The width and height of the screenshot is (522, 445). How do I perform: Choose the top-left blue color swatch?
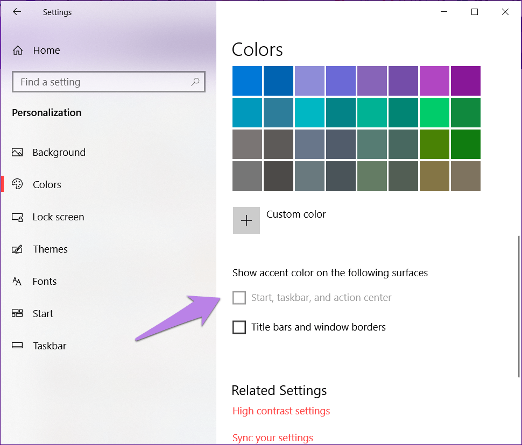click(247, 81)
